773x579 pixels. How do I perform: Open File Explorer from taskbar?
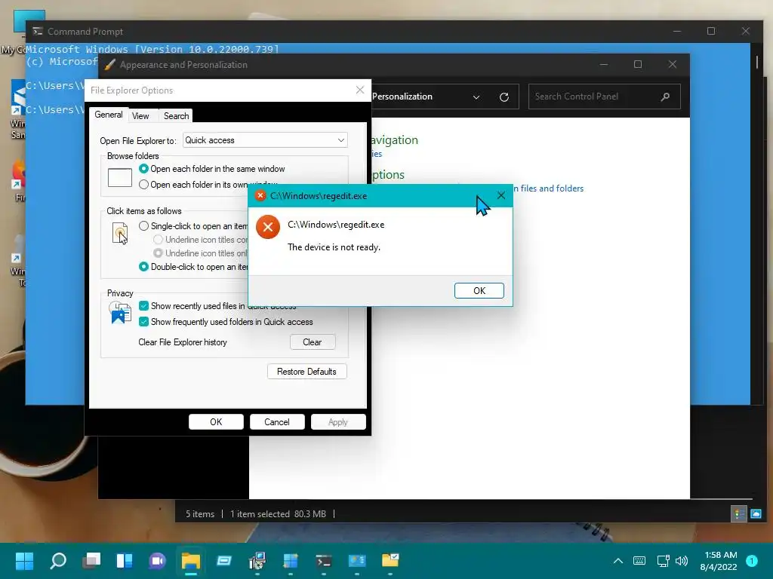(x=191, y=561)
